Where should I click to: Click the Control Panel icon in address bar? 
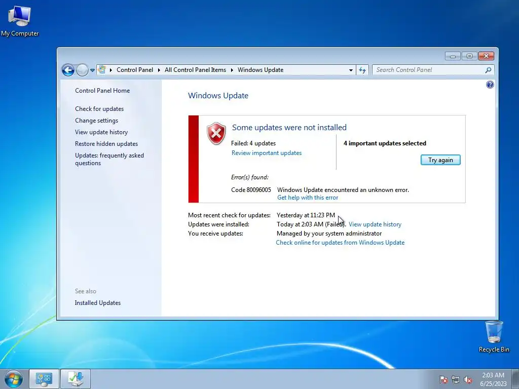(x=102, y=70)
